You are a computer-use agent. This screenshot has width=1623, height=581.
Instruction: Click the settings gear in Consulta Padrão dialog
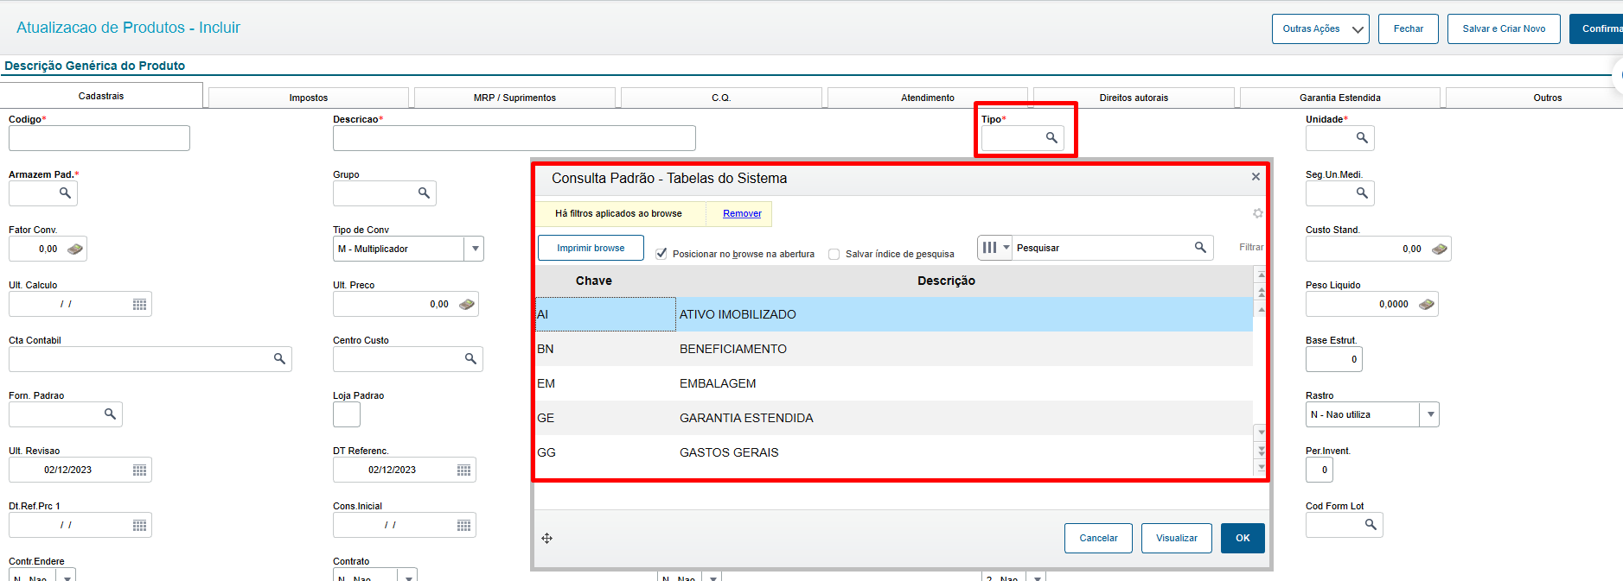point(1257,213)
